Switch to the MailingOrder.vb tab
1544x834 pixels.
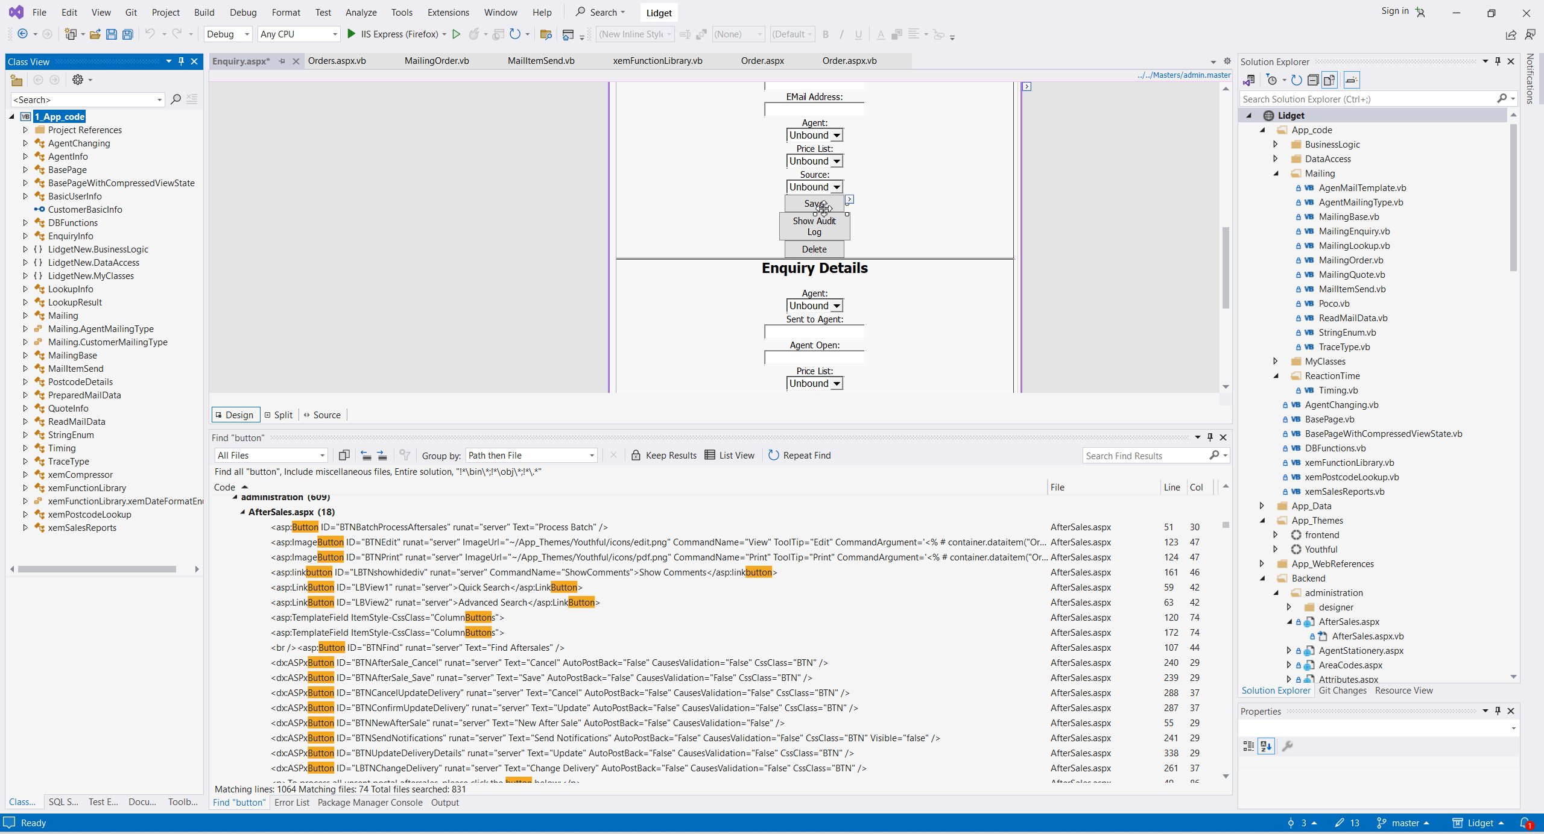437,61
